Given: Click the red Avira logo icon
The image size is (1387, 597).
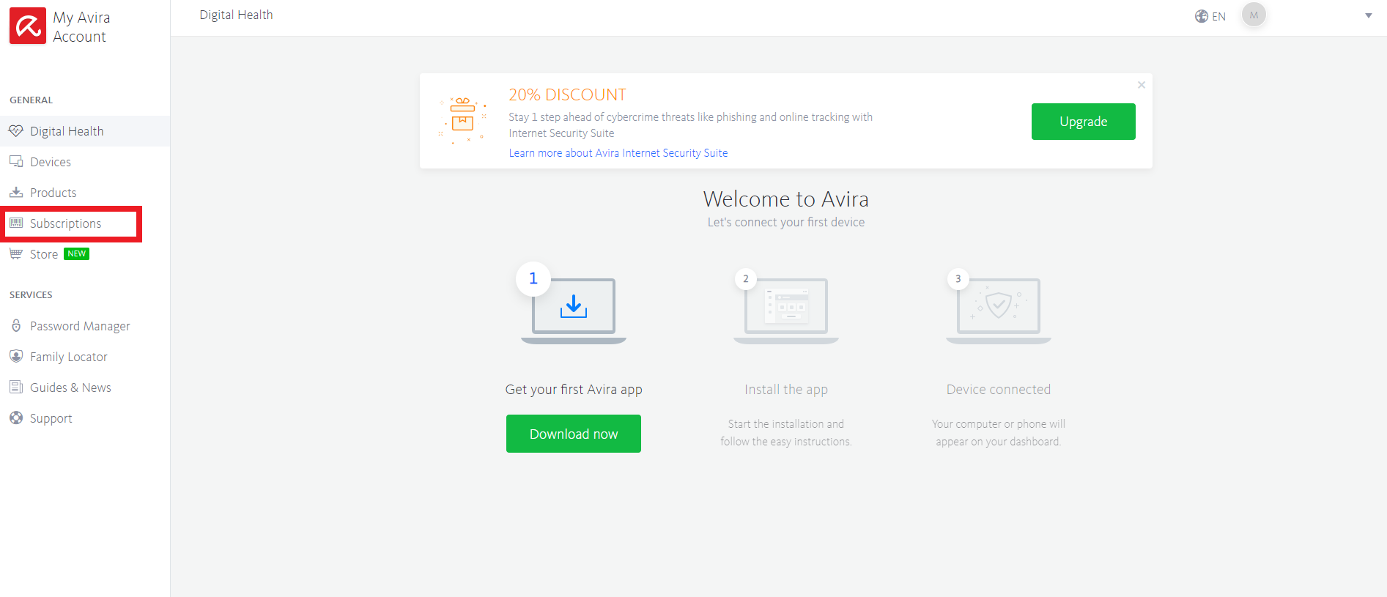Looking at the screenshot, I should click(28, 26).
